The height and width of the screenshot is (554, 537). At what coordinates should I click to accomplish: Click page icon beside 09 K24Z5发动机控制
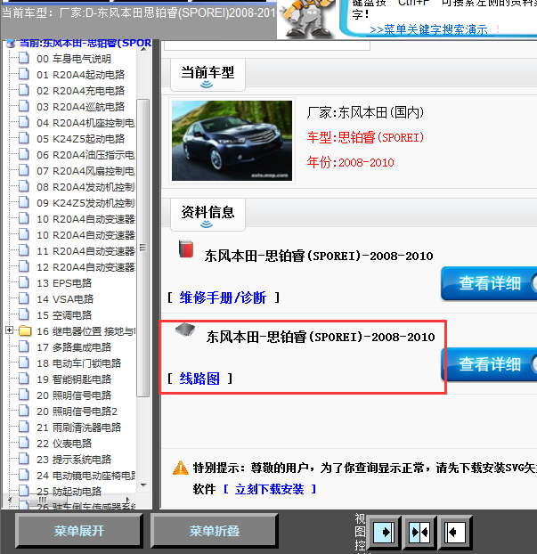coord(24,202)
